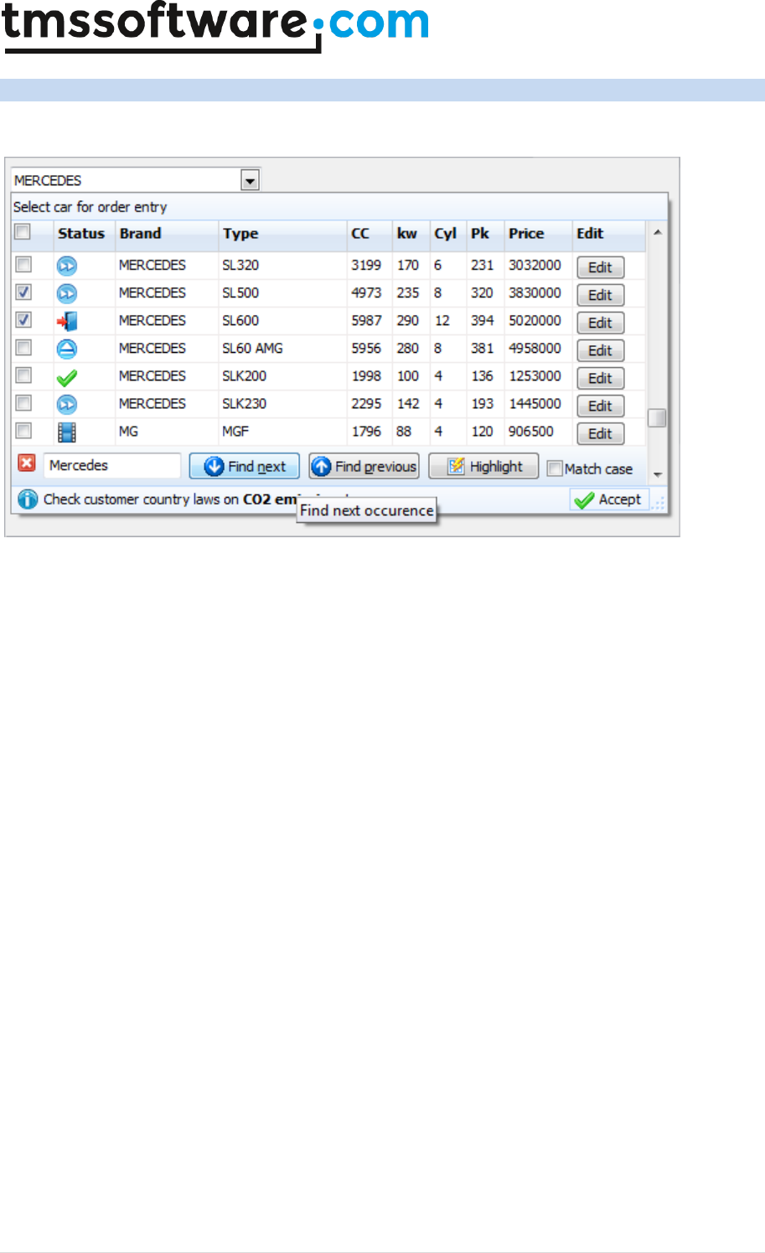Click the red arrow door icon for SL600
The width and height of the screenshot is (765, 1253).
(66, 321)
